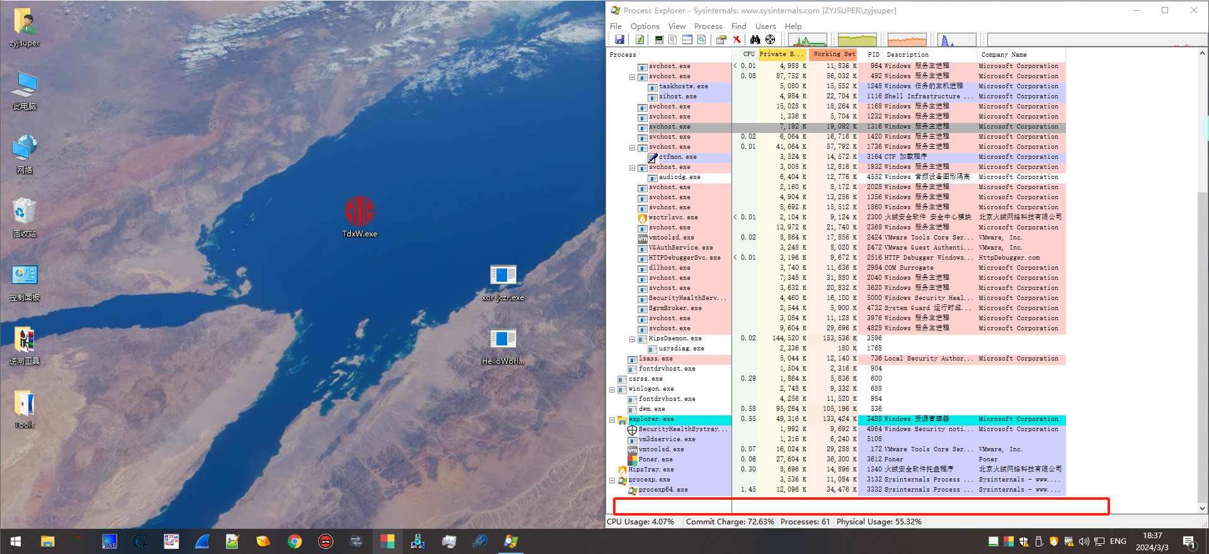1209x554 pixels.
Task: Sort by the CPU column header
Action: 745,55
